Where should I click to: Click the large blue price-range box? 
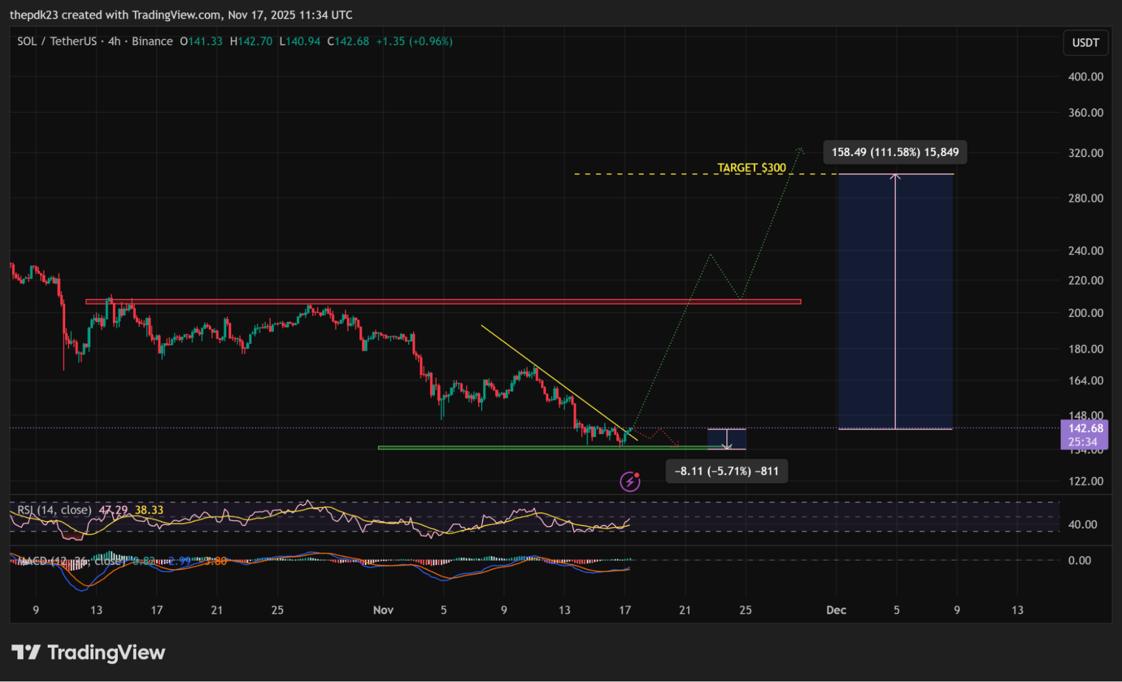pyautogui.click(x=867, y=303)
